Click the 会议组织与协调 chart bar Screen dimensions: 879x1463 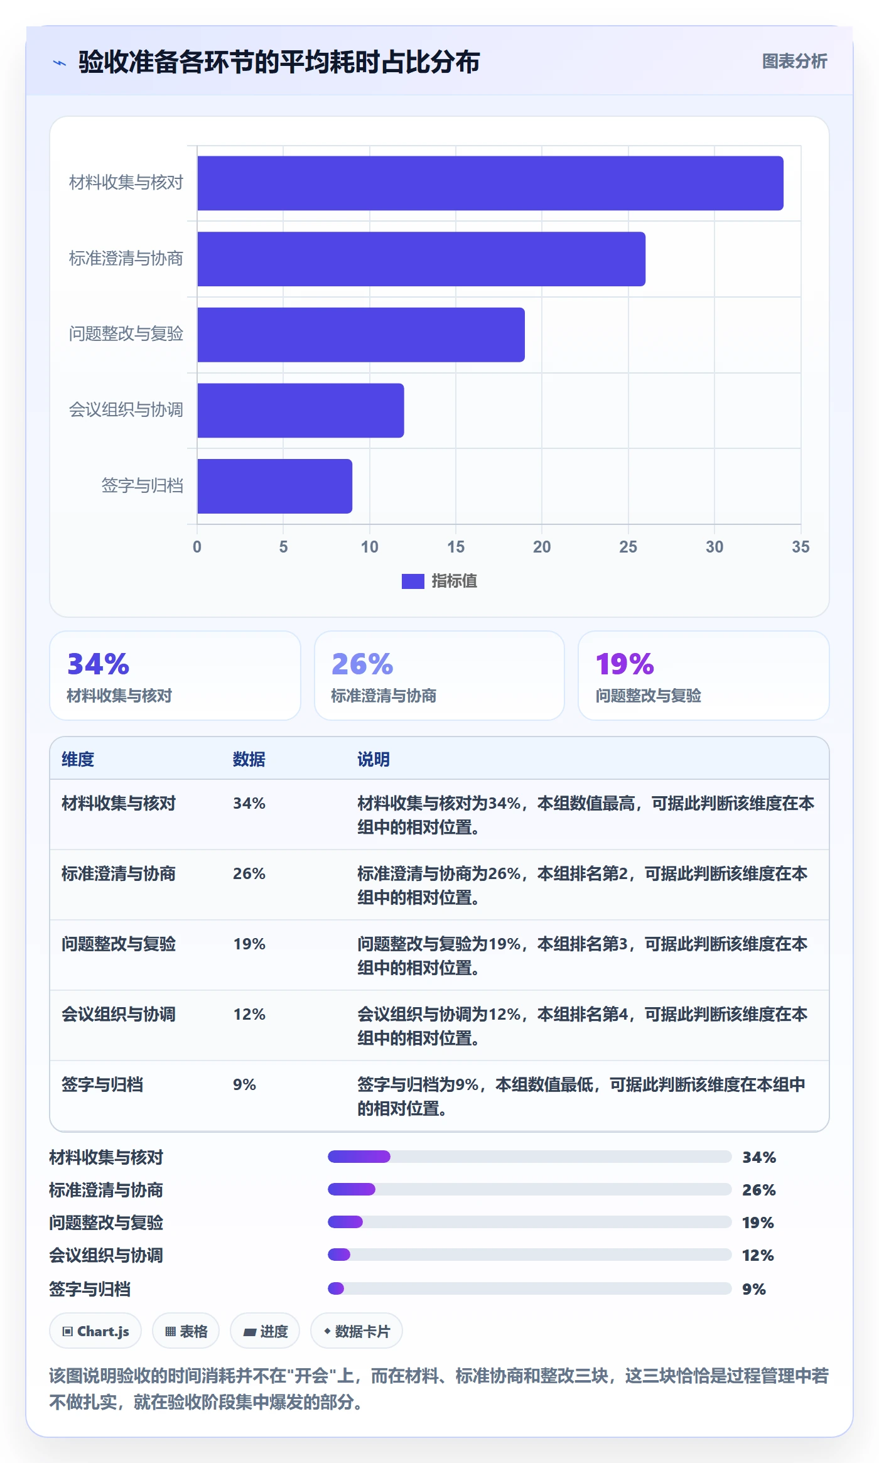coord(301,411)
